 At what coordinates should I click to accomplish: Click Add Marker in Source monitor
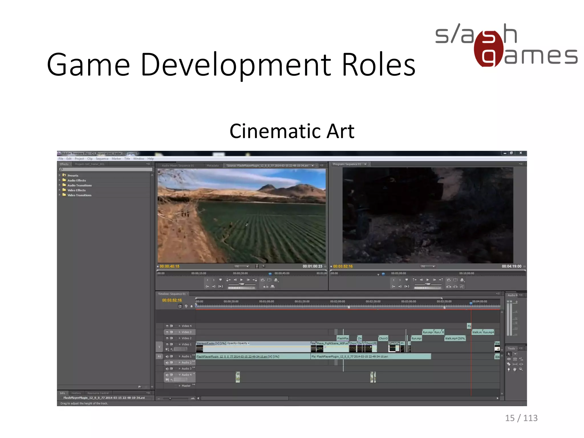pos(220,280)
